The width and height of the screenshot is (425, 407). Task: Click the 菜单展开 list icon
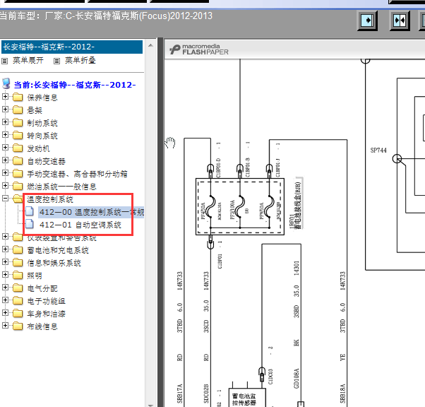pos(5,61)
